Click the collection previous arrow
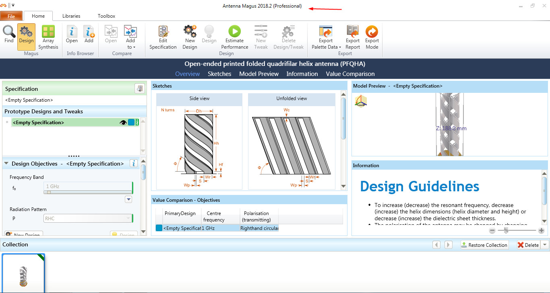Screen dimensions: 550x293 pos(436,245)
